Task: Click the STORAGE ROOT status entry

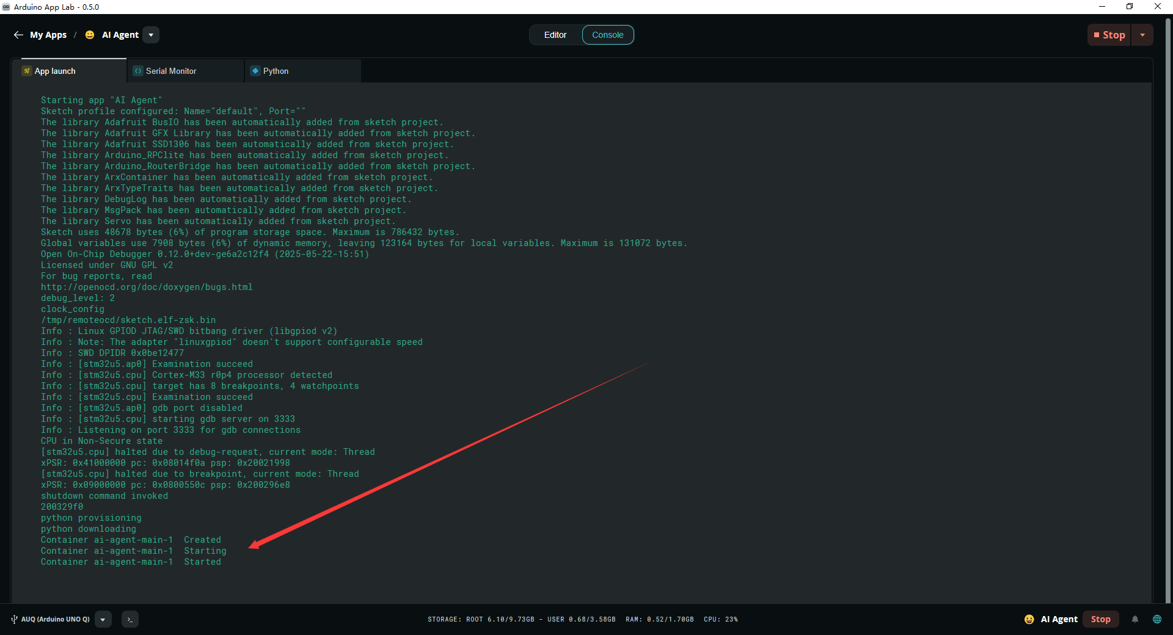Action: coord(481,619)
